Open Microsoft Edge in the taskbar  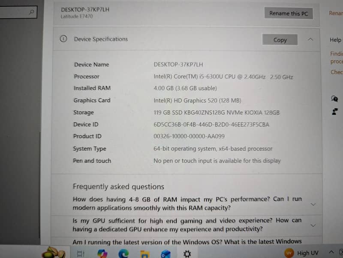(x=123, y=254)
